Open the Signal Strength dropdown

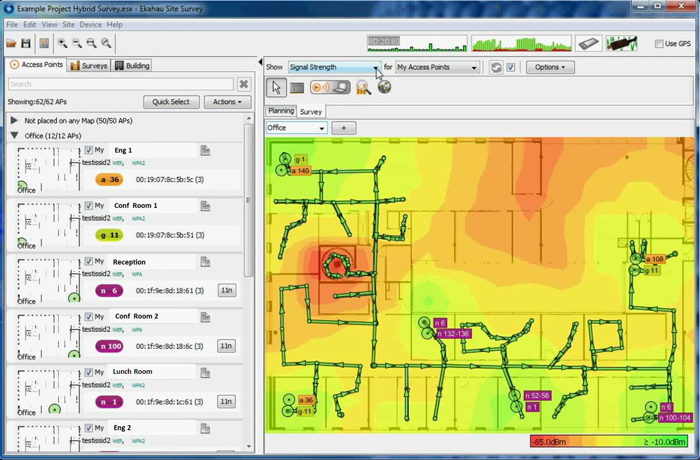point(335,67)
